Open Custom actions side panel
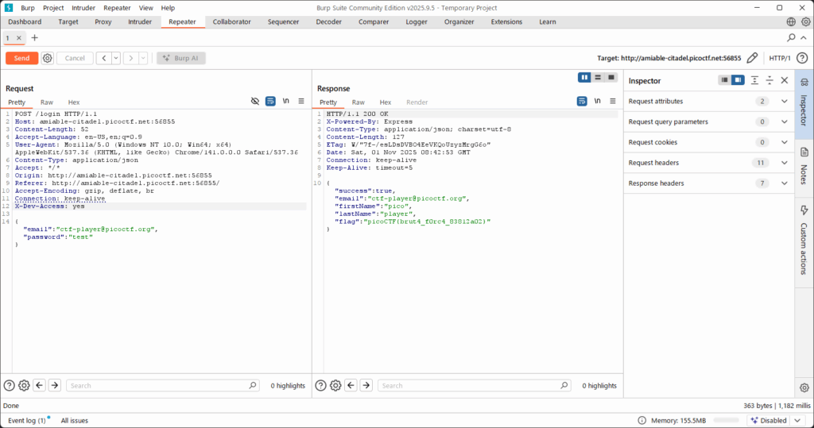 pos(804,238)
